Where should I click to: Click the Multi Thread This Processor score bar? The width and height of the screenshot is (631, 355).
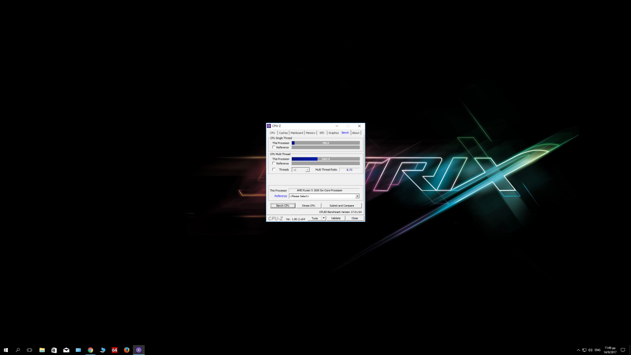pos(326,159)
